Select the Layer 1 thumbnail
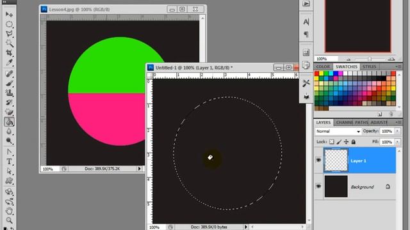410x230 pixels. coord(336,160)
